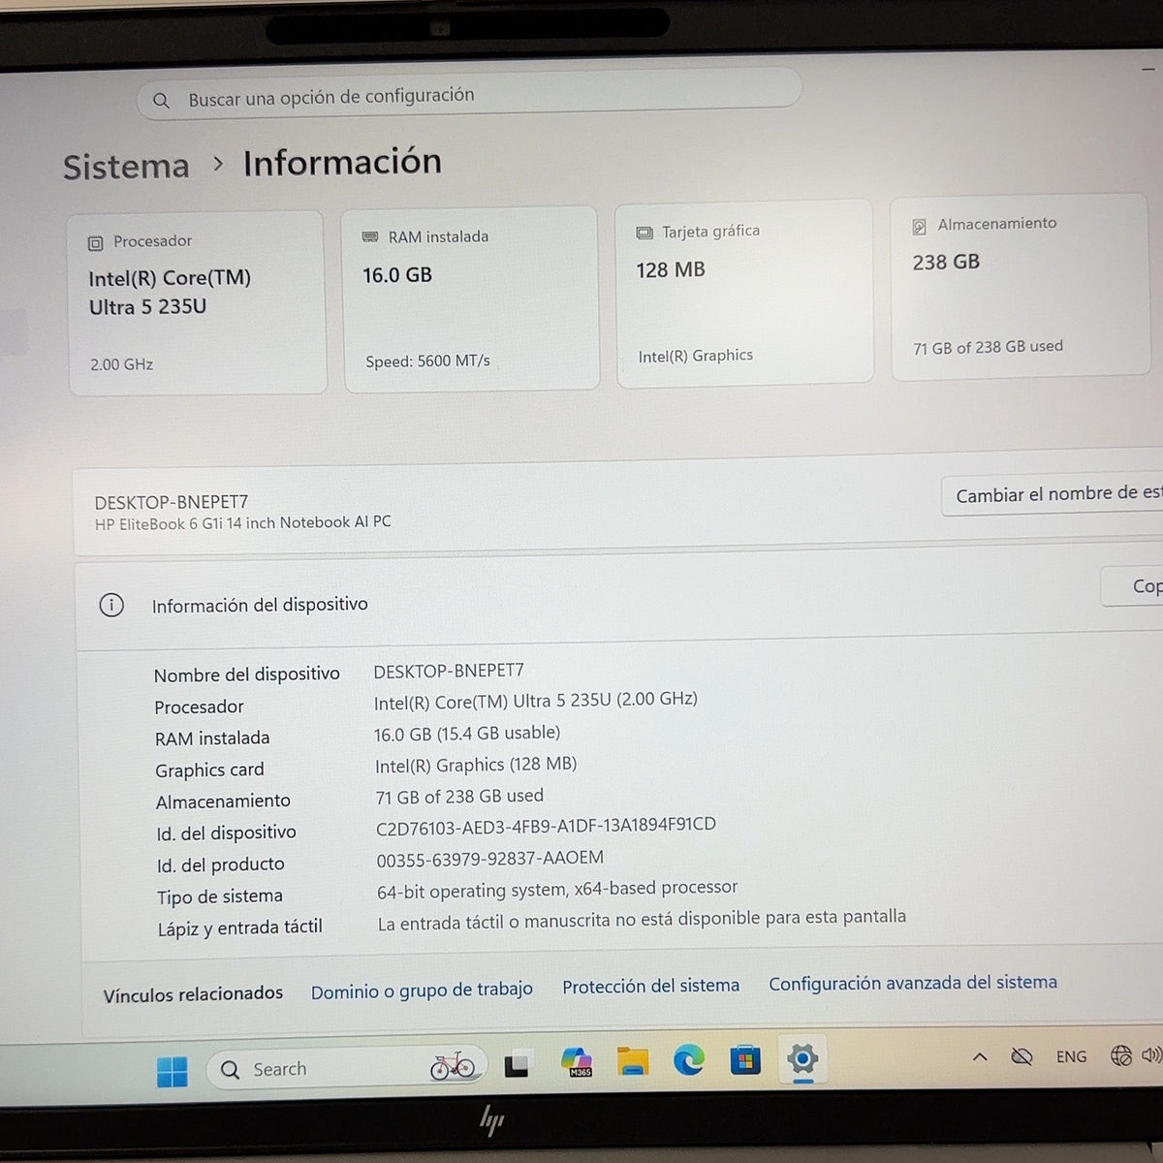Click the bicycle search highlight icon
Screen dimensions: 1163x1163
[453, 1066]
